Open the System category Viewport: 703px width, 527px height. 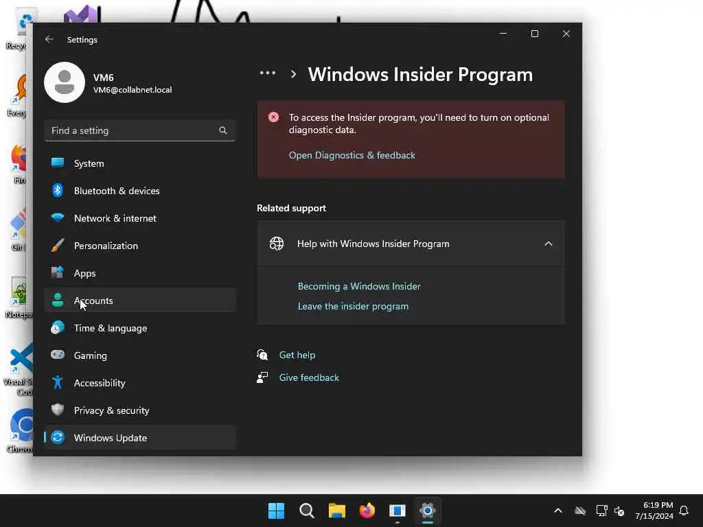(140, 163)
